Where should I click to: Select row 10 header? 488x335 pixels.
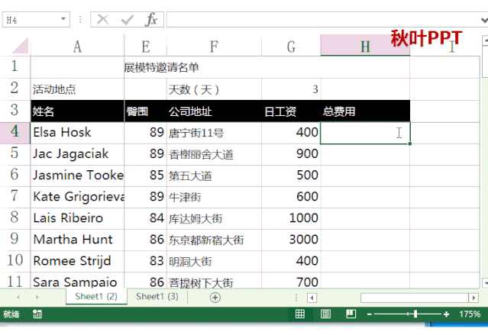tap(15, 261)
